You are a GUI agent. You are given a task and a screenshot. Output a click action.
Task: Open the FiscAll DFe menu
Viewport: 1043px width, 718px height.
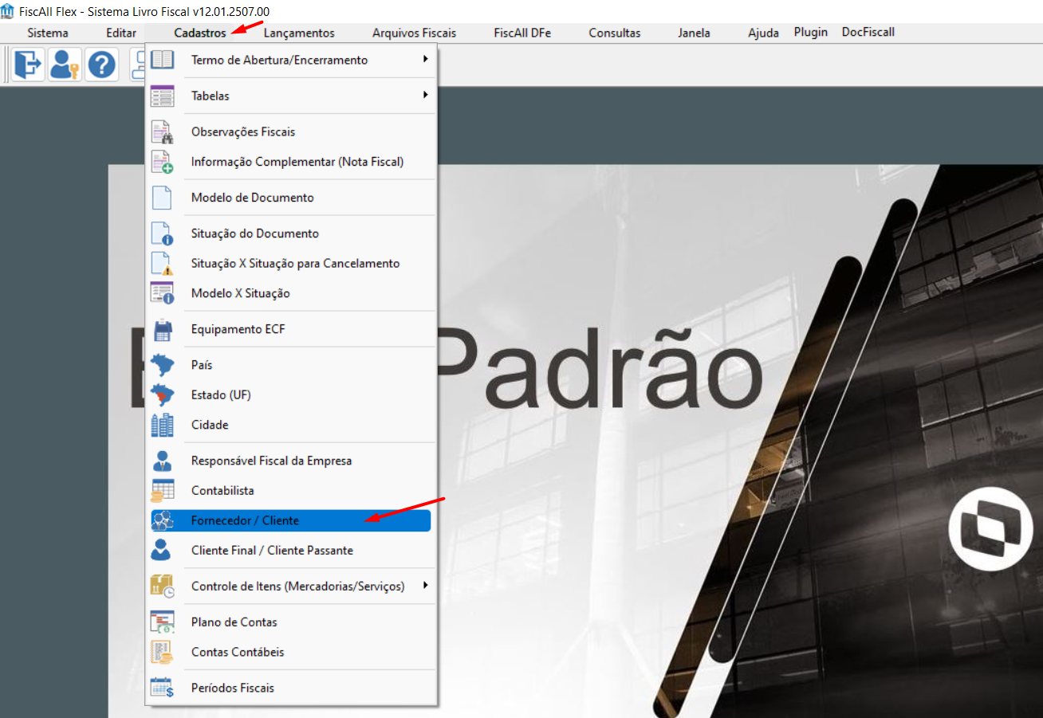[x=522, y=33]
